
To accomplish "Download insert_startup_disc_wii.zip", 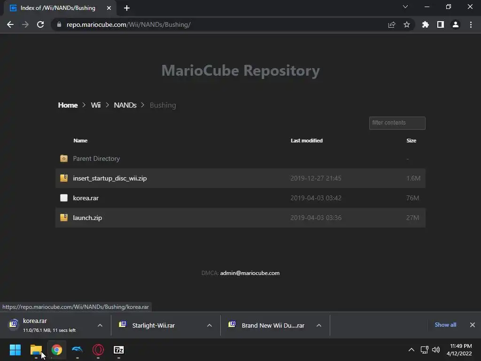I will click(110, 178).
